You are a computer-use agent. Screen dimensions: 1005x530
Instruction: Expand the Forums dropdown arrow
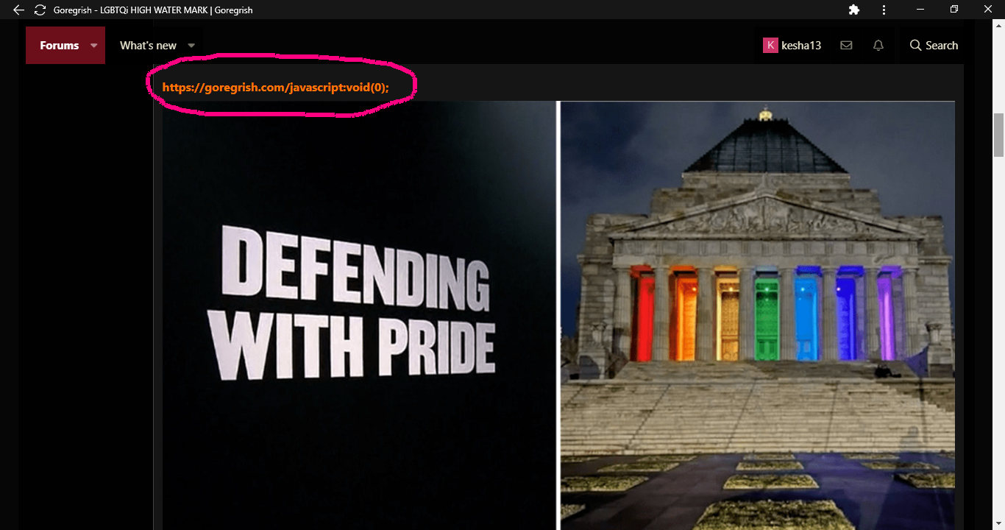(93, 46)
